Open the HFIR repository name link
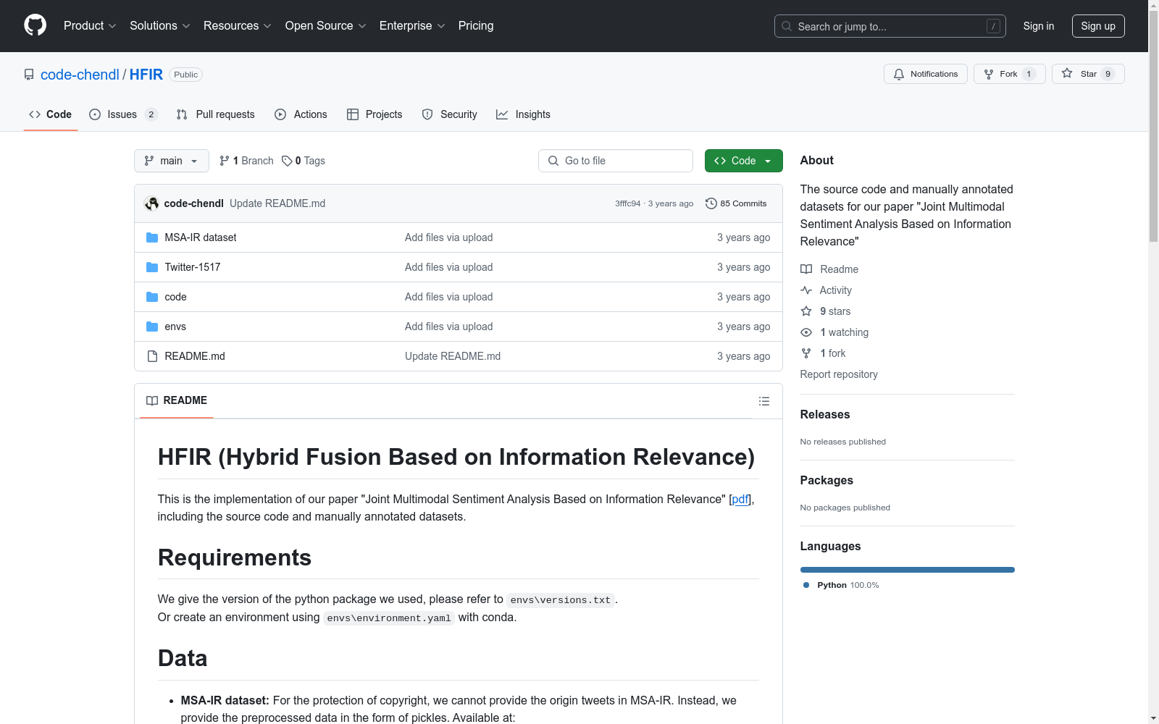This screenshot has width=1159, height=724. (x=146, y=75)
